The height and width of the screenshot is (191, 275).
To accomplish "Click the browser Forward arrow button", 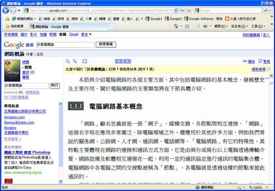I will point(13,10).
